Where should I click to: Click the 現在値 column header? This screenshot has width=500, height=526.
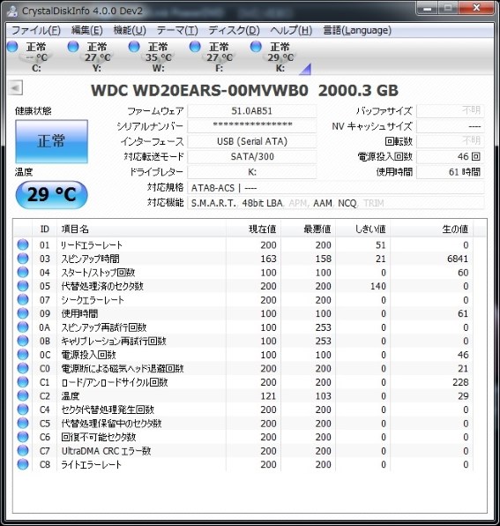254,229
